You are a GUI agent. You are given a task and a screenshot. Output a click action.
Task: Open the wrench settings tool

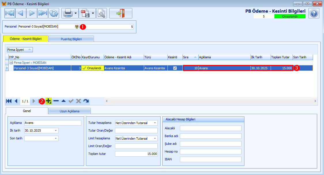pyautogui.click(x=102, y=13)
